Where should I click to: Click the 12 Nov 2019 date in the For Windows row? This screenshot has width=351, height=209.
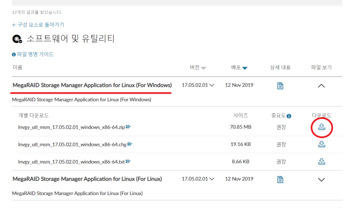(239, 85)
